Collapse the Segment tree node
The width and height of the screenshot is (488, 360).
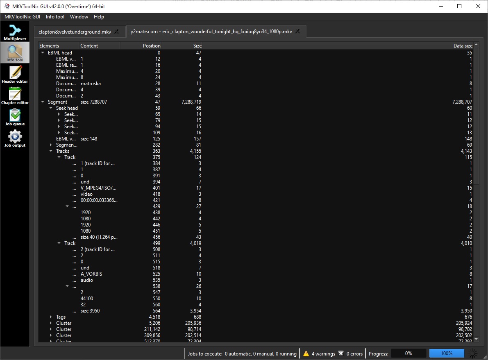43,102
